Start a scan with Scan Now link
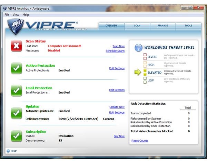The width and height of the screenshot is (207, 161). pyautogui.click(x=119, y=46)
